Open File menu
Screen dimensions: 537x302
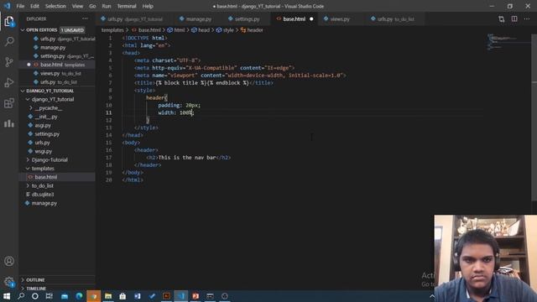tap(20, 6)
